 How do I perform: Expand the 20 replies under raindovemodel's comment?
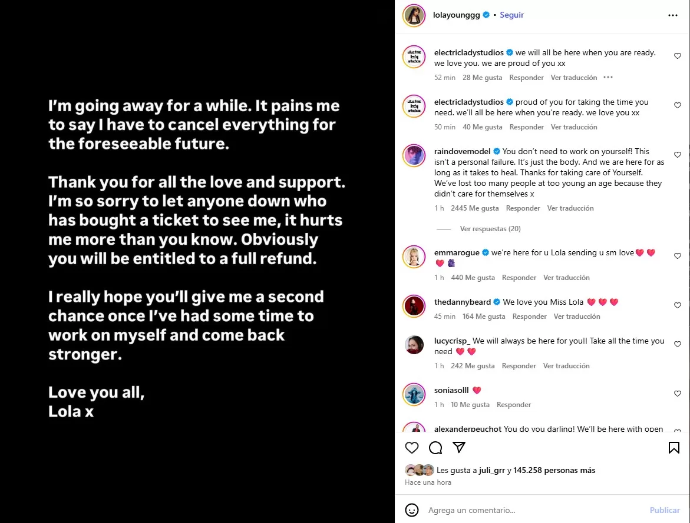pos(490,229)
